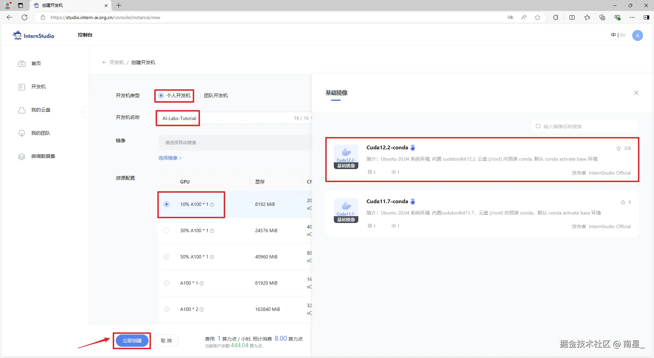Click the 立即创建 button

(x=132, y=341)
